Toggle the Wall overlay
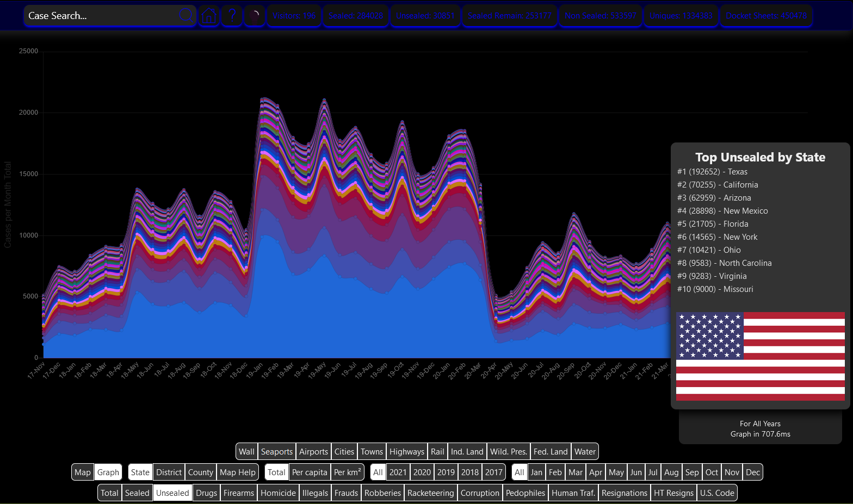The width and height of the screenshot is (853, 504). tap(246, 451)
